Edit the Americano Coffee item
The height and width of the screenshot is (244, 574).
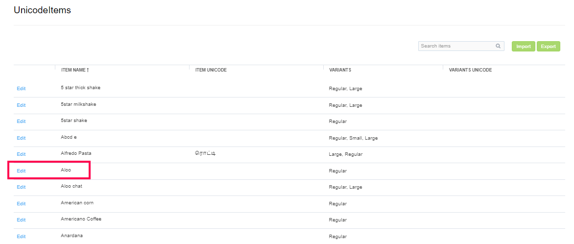(x=21, y=220)
